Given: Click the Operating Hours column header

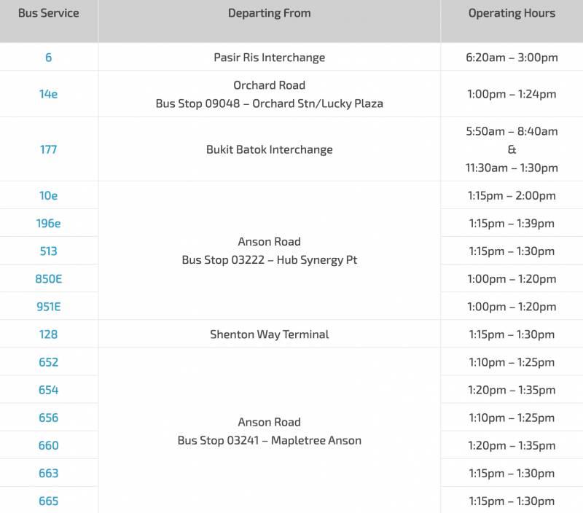Looking at the screenshot, I should pos(512,13).
